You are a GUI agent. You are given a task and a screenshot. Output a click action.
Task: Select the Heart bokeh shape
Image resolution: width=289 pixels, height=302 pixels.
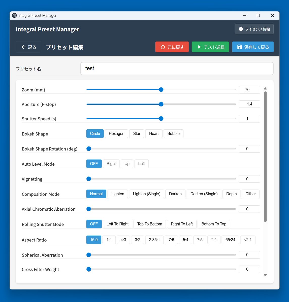(x=154, y=134)
